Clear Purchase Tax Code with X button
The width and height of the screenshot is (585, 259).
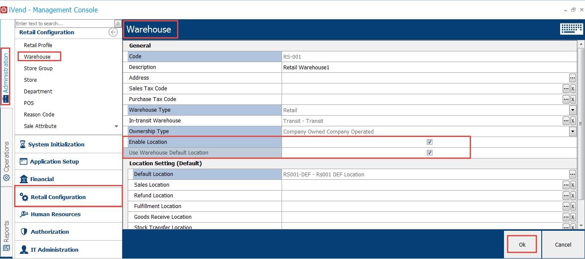pyautogui.click(x=573, y=99)
